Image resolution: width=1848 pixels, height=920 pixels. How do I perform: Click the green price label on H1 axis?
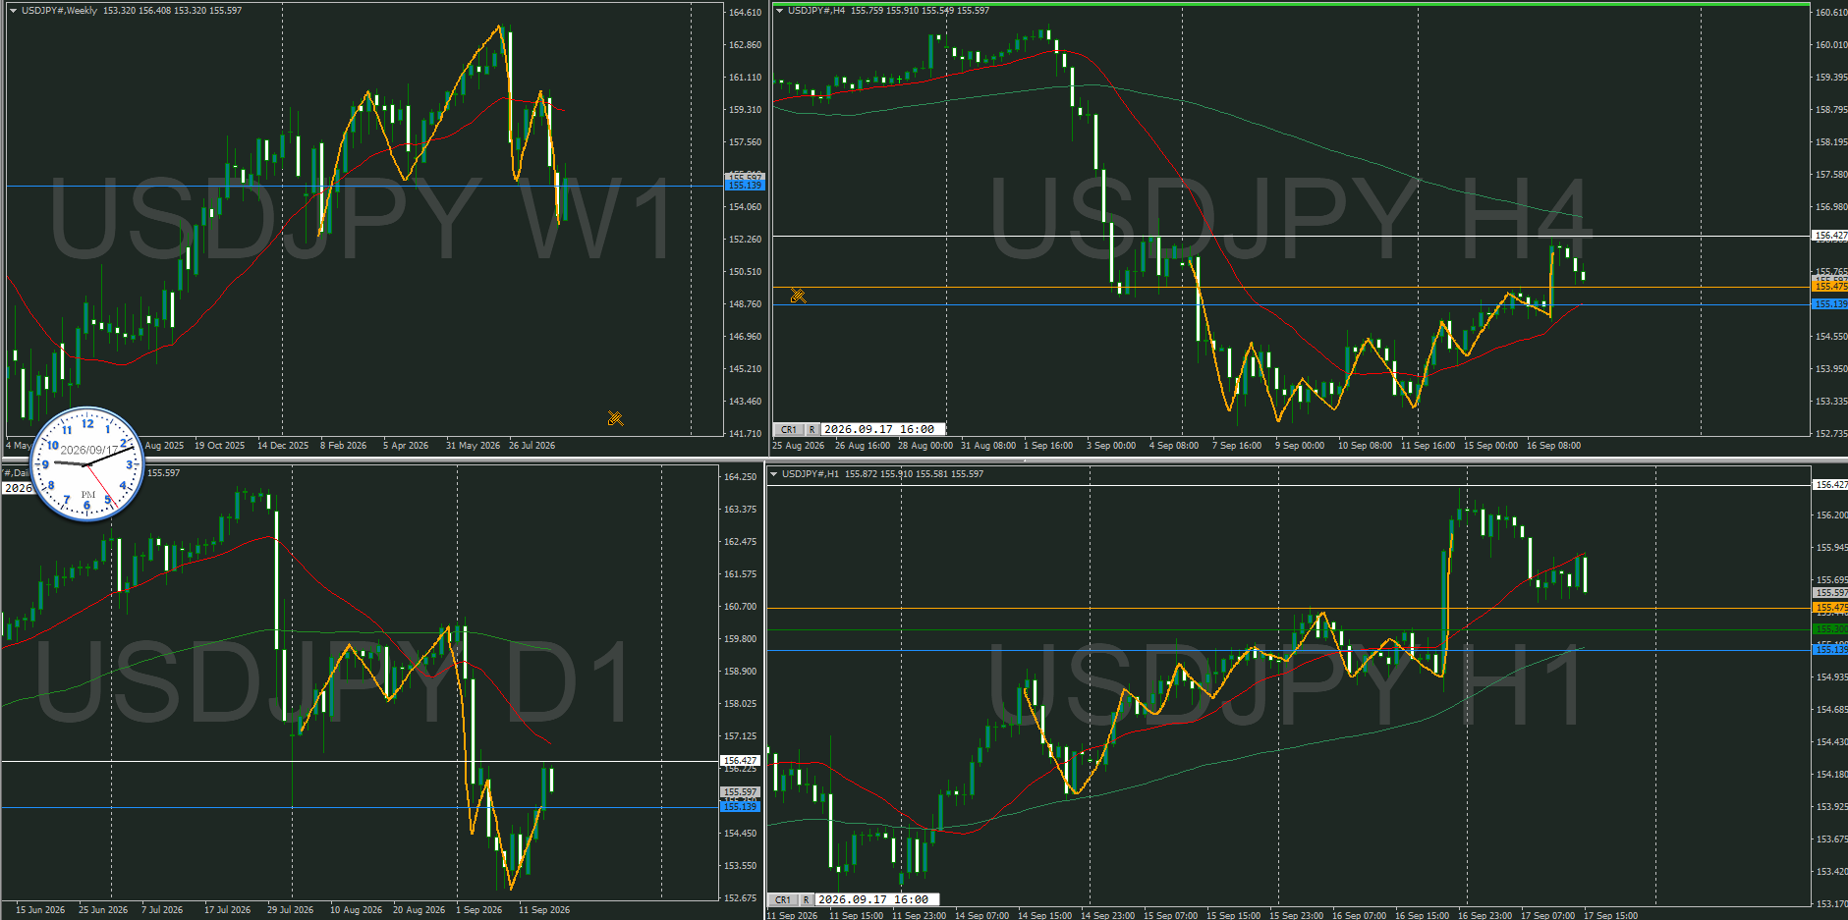[x=1829, y=629]
